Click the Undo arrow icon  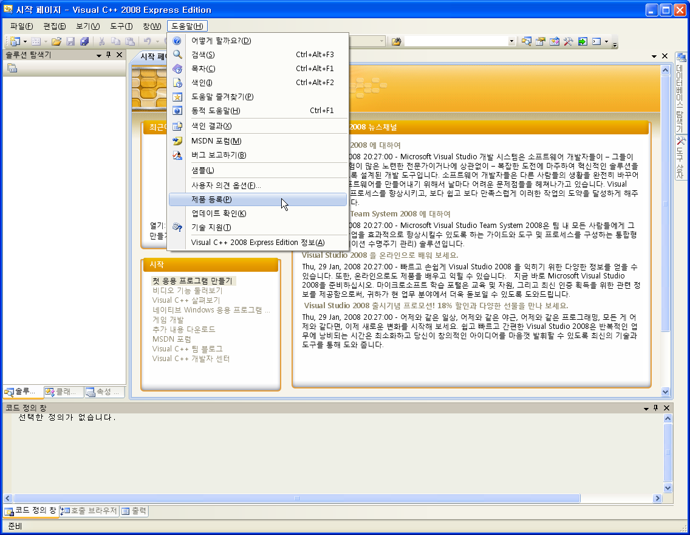click(x=148, y=41)
